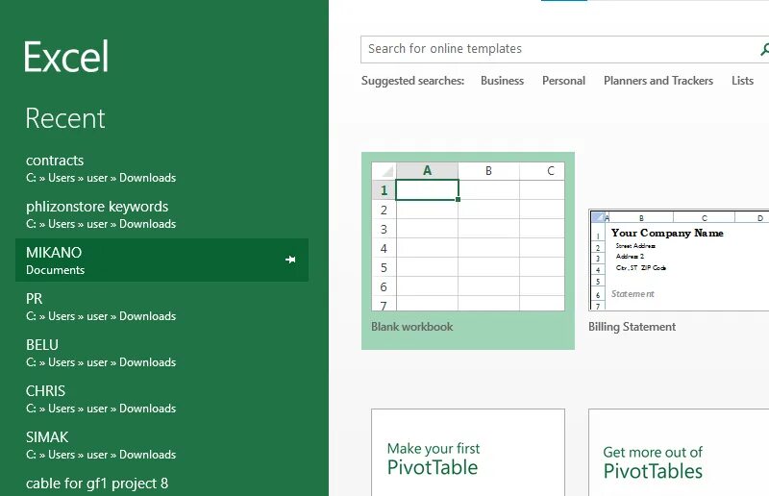The width and height of the screenshot is (769, 496).
Task: Click the search magnifier icon
Action: 764,49
